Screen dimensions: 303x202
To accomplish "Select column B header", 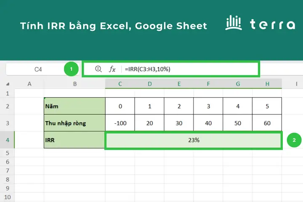I will click(75, 84).
